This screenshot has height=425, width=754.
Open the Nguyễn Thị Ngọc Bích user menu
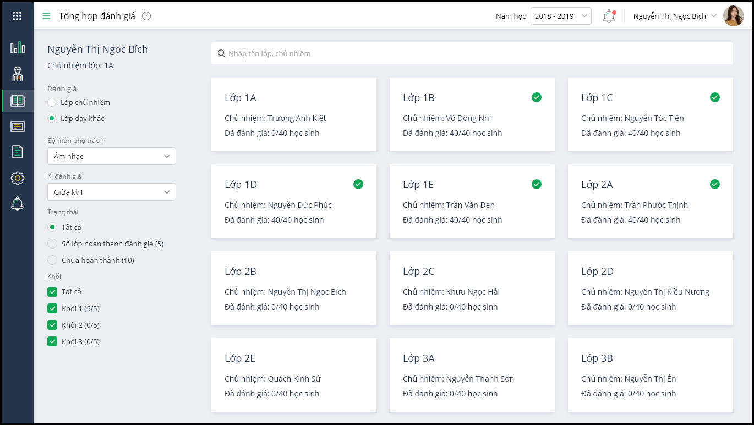(675, 16)
